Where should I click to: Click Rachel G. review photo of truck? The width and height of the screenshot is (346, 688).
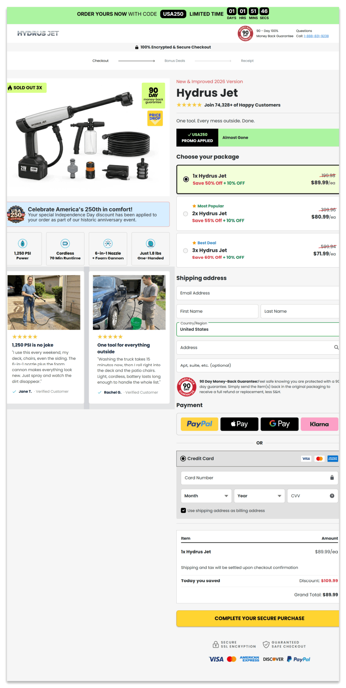129,302
